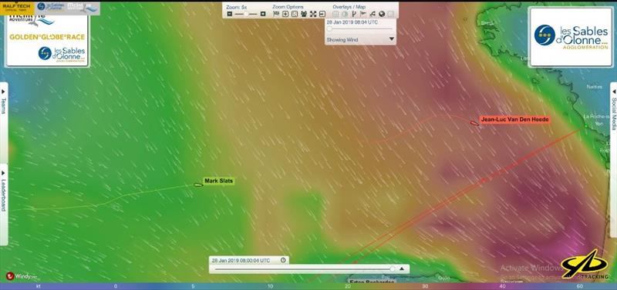Select the Mark Slats boat label

pyautogui.click(x=219, y=181)
